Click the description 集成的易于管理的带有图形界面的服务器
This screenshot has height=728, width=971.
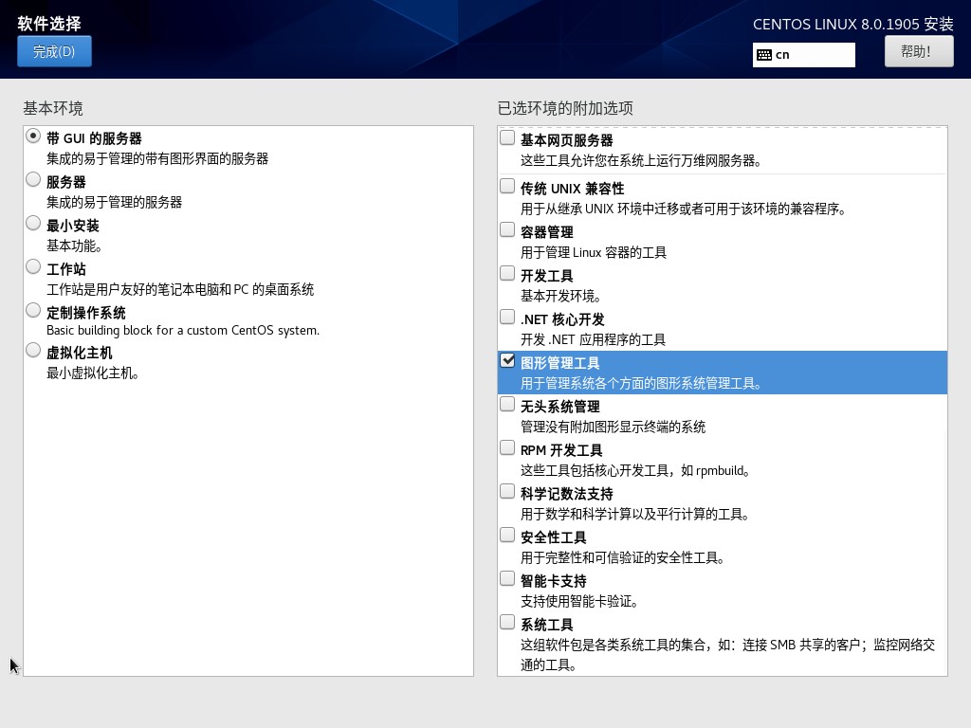point(157,159)
